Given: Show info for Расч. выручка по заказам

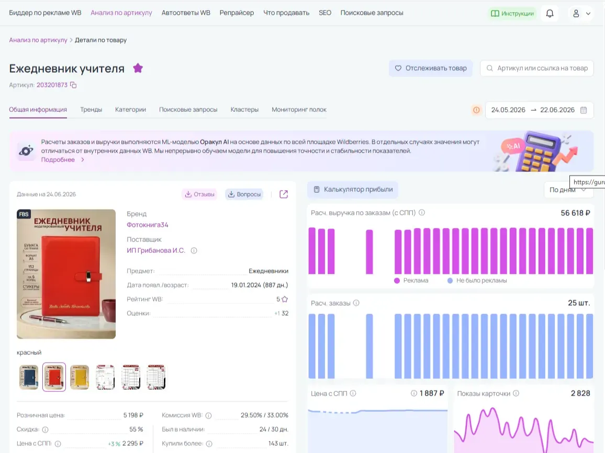Looking at the screenshot, I should pos(422,213).
